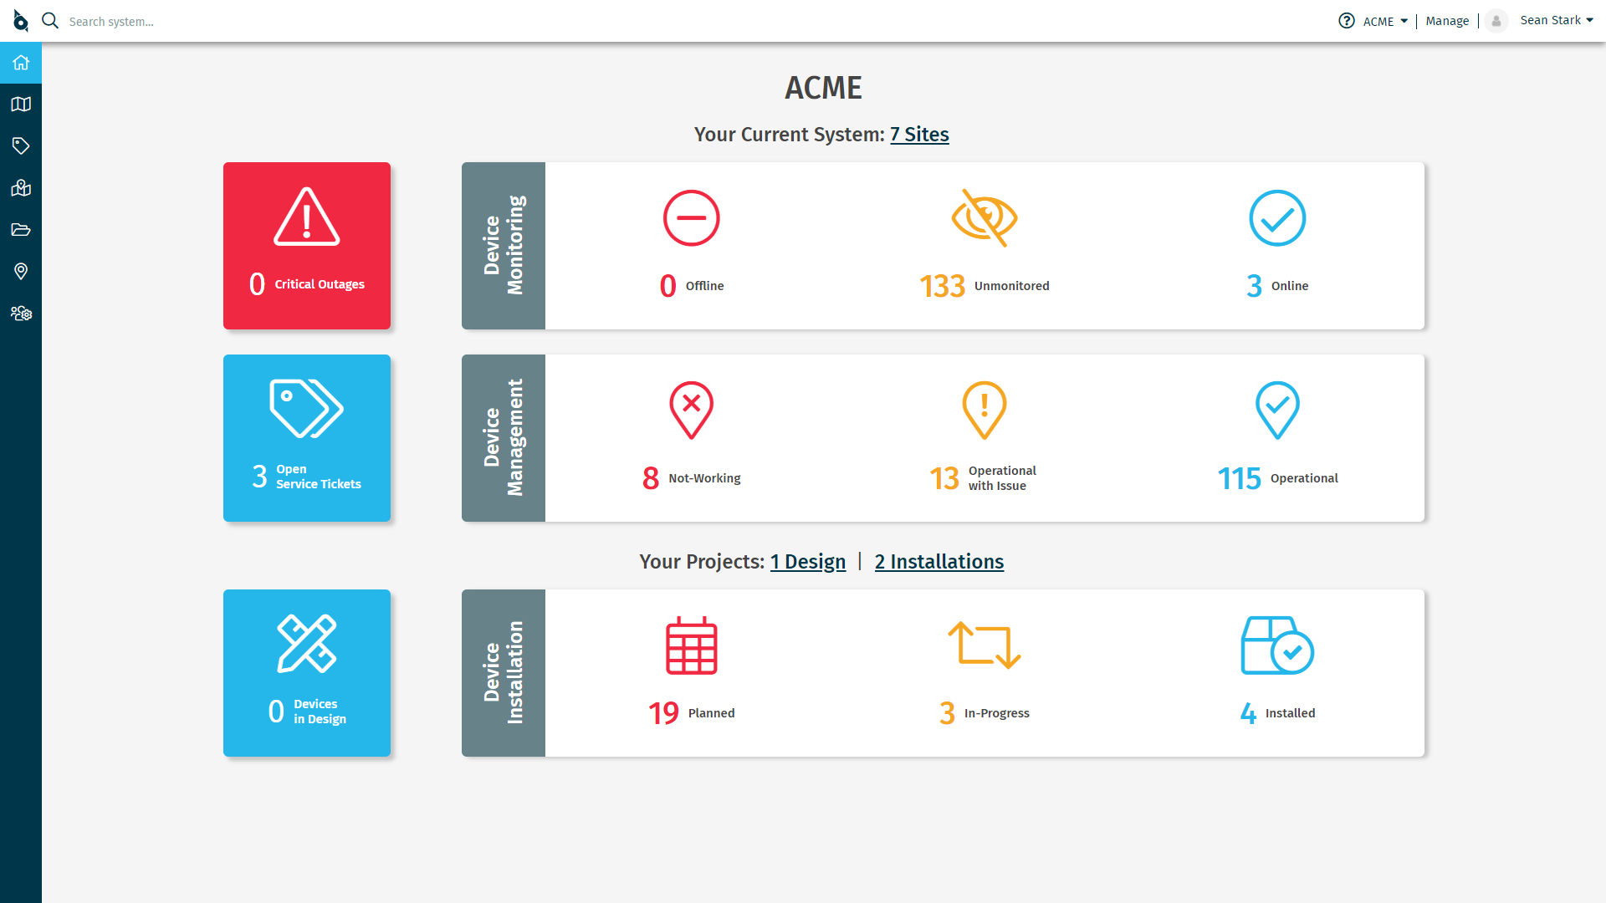The height and width of the screenshot is (903, 1606).
Task: Select the user management gear icon in sidebar
Action: (20, 313)
